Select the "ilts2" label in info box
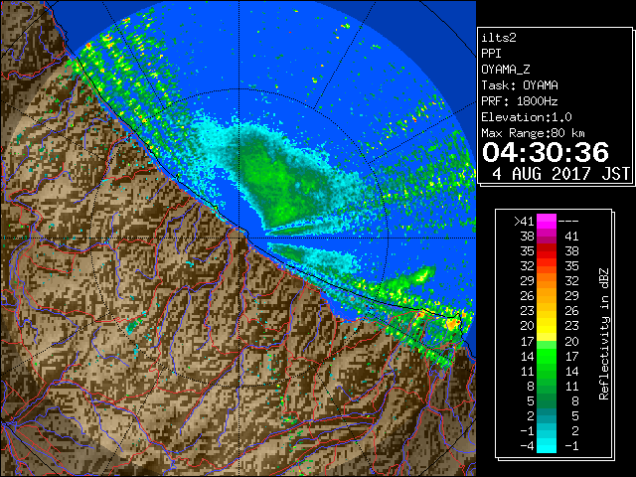Image resolution: width=636 pixels, height=477 pixels. pos(499,38)
